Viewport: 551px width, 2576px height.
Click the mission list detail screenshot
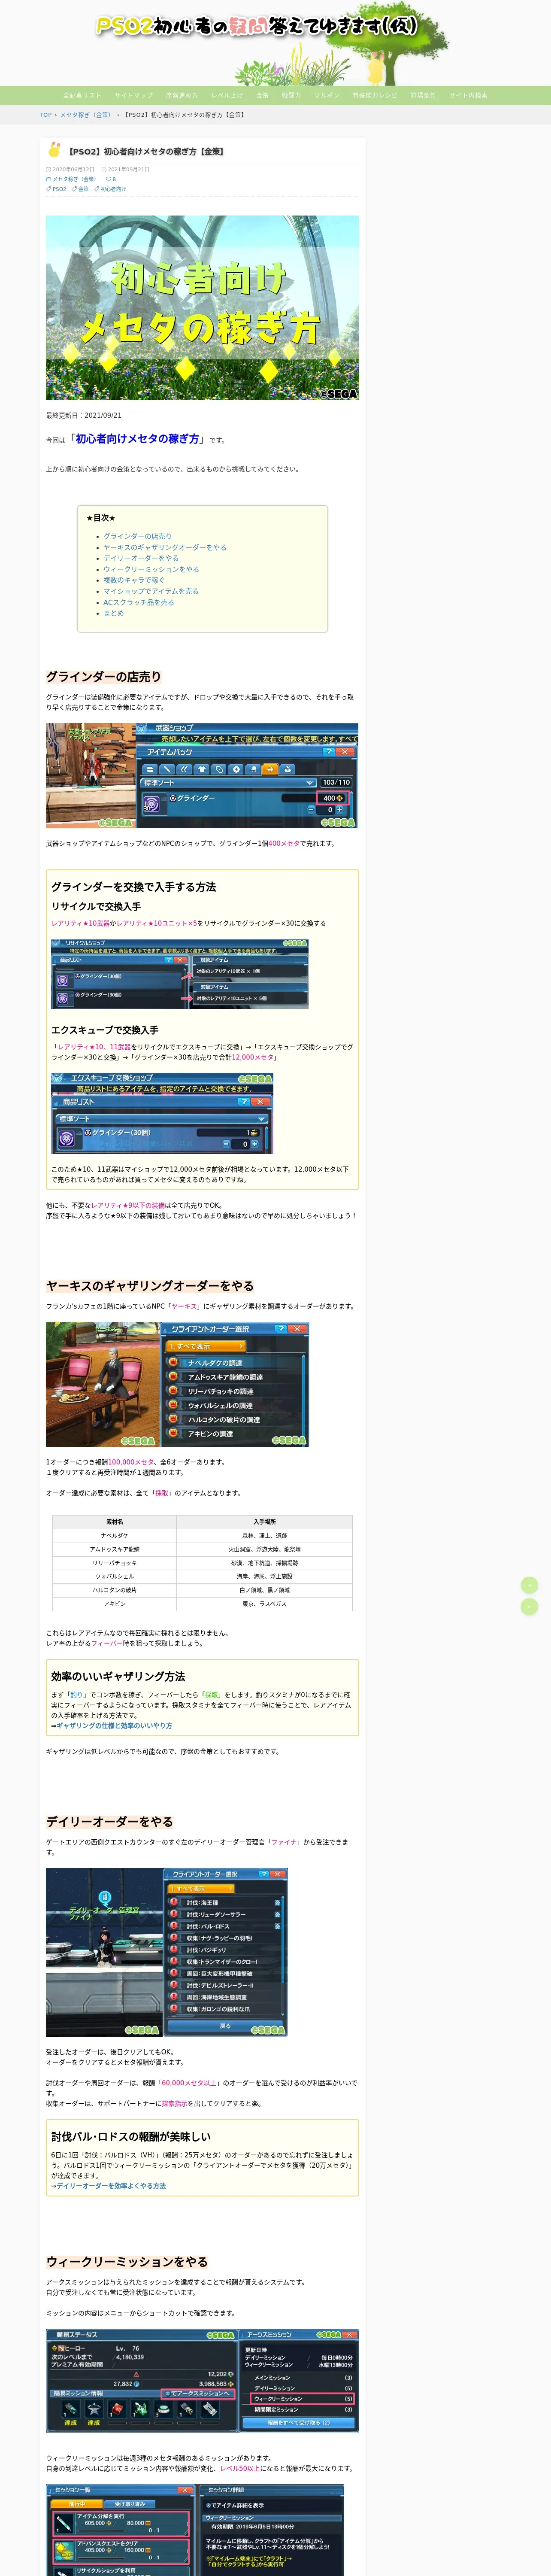195,2531
